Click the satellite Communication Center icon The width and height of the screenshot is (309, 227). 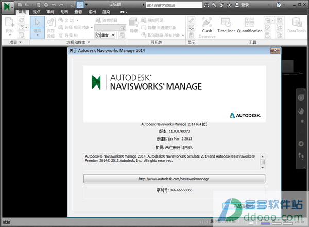(221, 5)
